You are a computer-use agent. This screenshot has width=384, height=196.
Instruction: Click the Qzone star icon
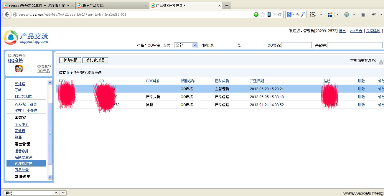(x=347, y=14)
